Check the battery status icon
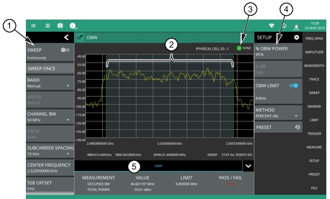 tap(296, 27)
